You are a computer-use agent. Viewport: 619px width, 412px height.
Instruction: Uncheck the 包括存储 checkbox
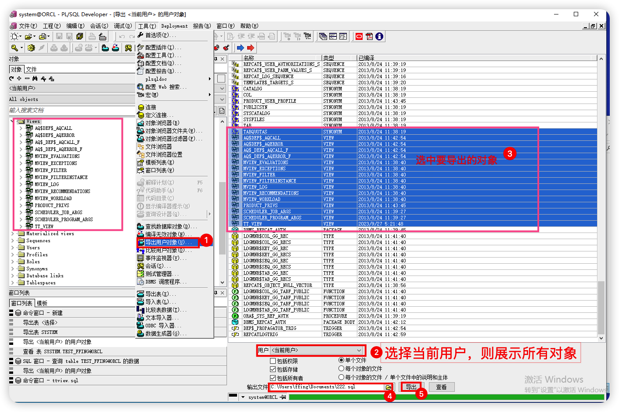point(273,369)
